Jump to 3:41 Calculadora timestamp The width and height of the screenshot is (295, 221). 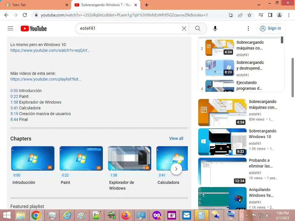[x=14, y=108]
